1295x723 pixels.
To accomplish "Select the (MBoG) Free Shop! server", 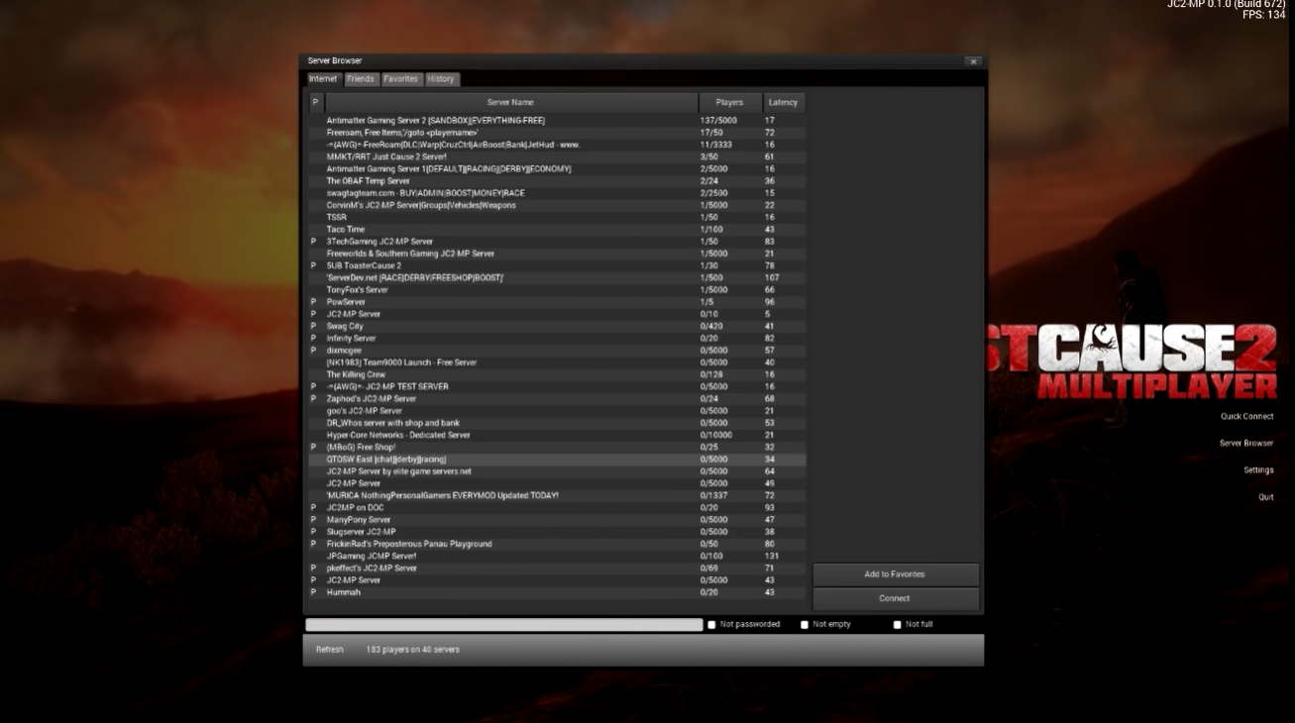I will pyautogui.click(x=557, y=448).
